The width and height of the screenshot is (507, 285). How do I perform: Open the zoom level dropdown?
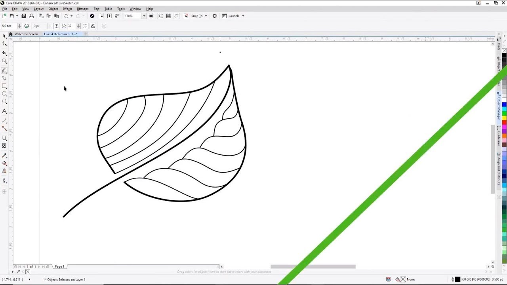click(144, 16)
